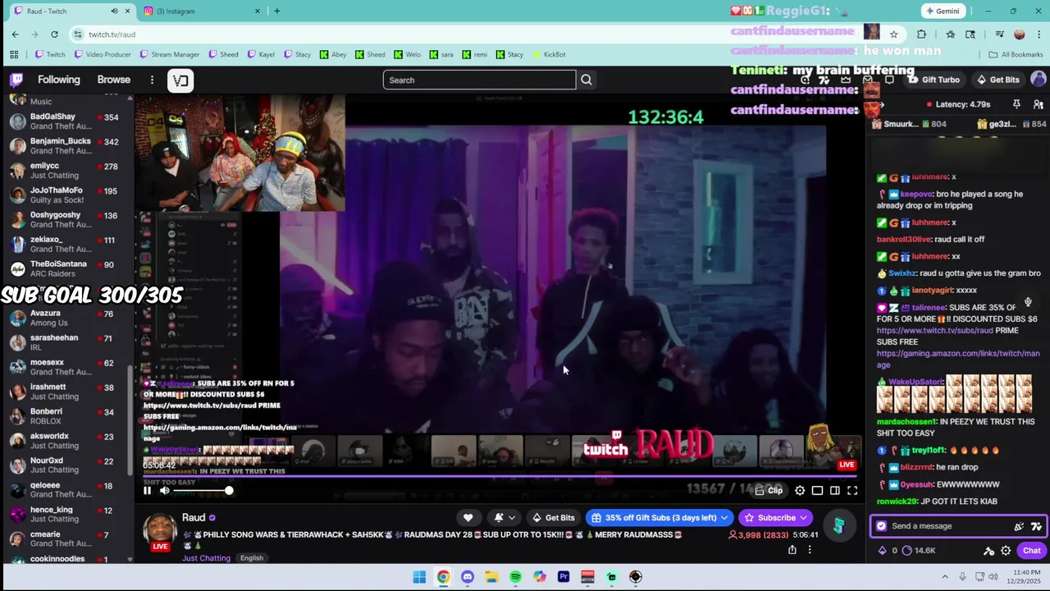The image size is (1050, 591).
Task: Click the search magnifier button
Action: tap(587, 80)
